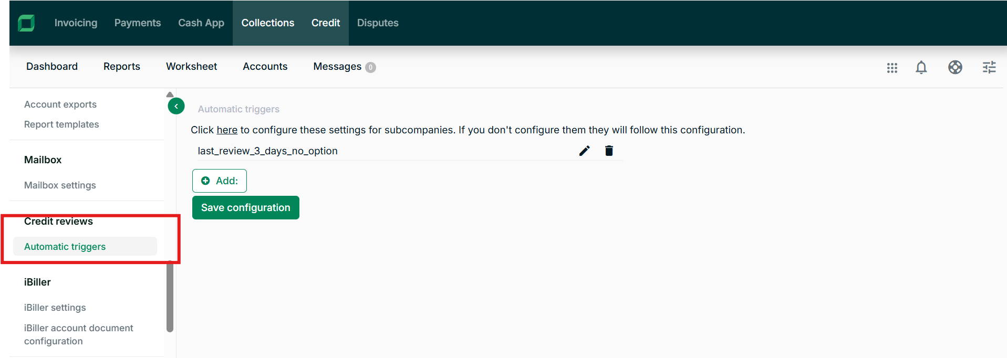Screen dimensions: 1007x358
Task: Open iBiller settings in sidebar
Action: pos(55,308)
